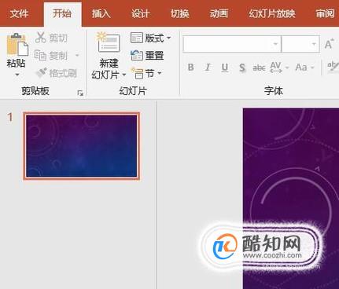
Task: Click the increase font size icon
Action: point(330,44)
